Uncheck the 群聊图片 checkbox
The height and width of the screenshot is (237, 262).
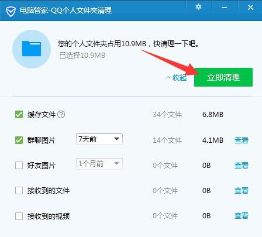[19, 140]
